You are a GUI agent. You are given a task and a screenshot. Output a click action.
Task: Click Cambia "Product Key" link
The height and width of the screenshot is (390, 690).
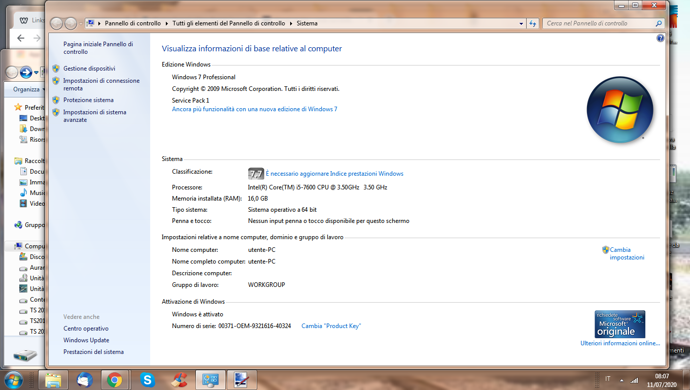331,326
